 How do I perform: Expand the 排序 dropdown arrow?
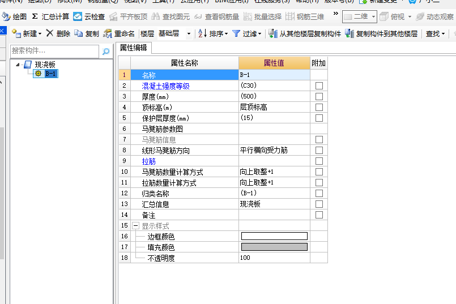tap(226, 34)
